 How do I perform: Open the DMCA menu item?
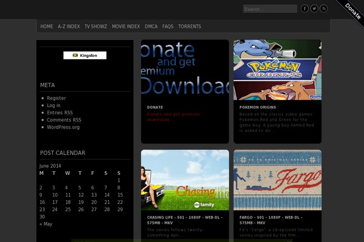click(x=151, y=27)
